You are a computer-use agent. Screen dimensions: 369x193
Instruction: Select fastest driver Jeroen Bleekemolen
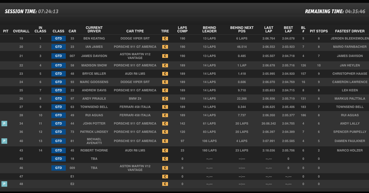point(349,38)
